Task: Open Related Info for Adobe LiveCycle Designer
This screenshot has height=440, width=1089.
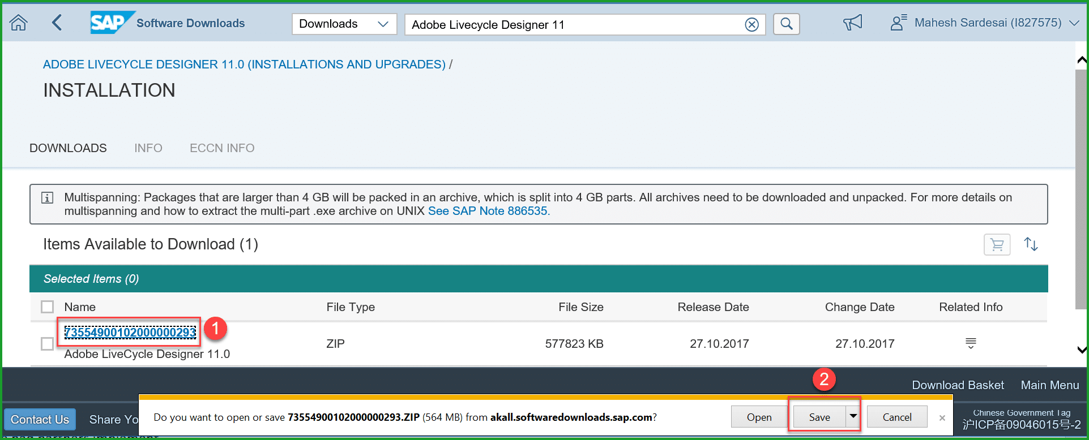Action: tap(971, 343)
